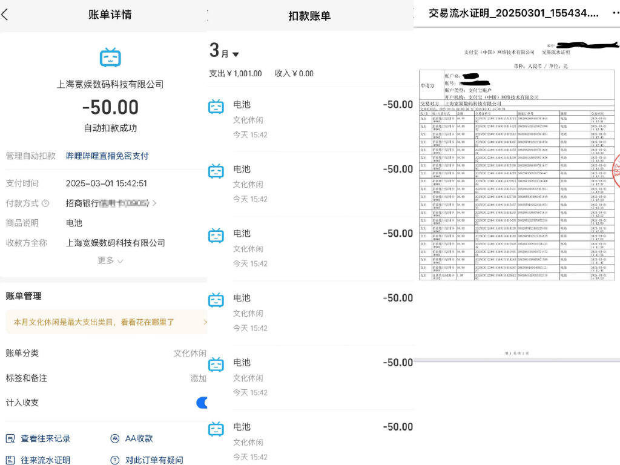
Task: Expand the 更多 details section
Action: pos(110,260)
